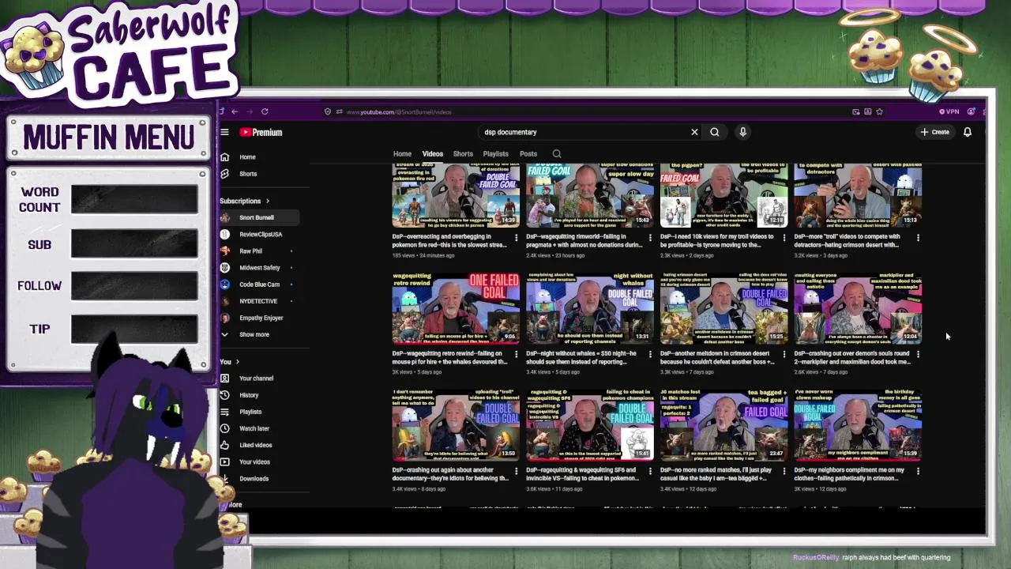Play the more troll videos thumbnail

[858, 195]
